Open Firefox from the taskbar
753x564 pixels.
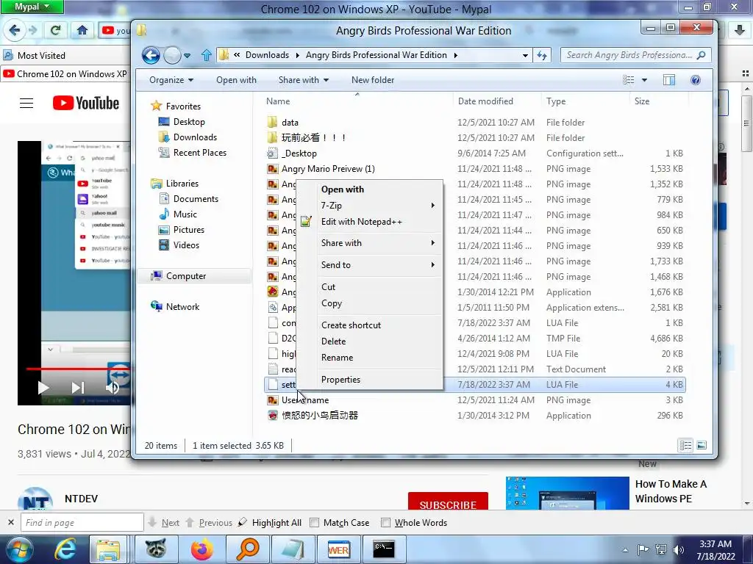pyautogui.click(x=202, y=549)
